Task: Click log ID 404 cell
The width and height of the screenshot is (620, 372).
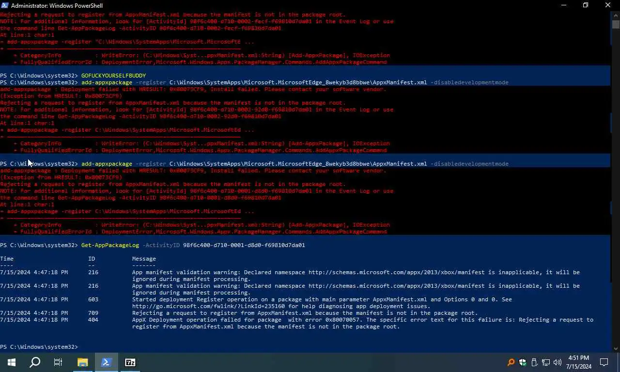Action: pyautogui.click(x=93, y=320)
